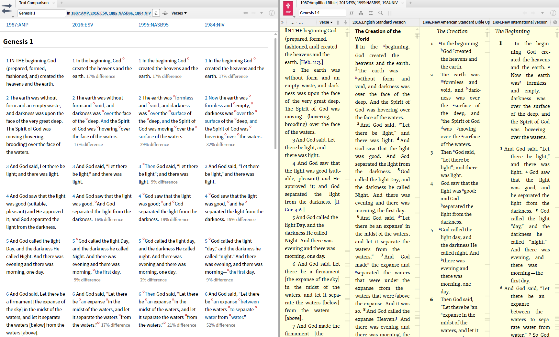Open the info icon in Amplified Bible panel
This screenshot has width=559, height=337.
click(x=553, y=13)
